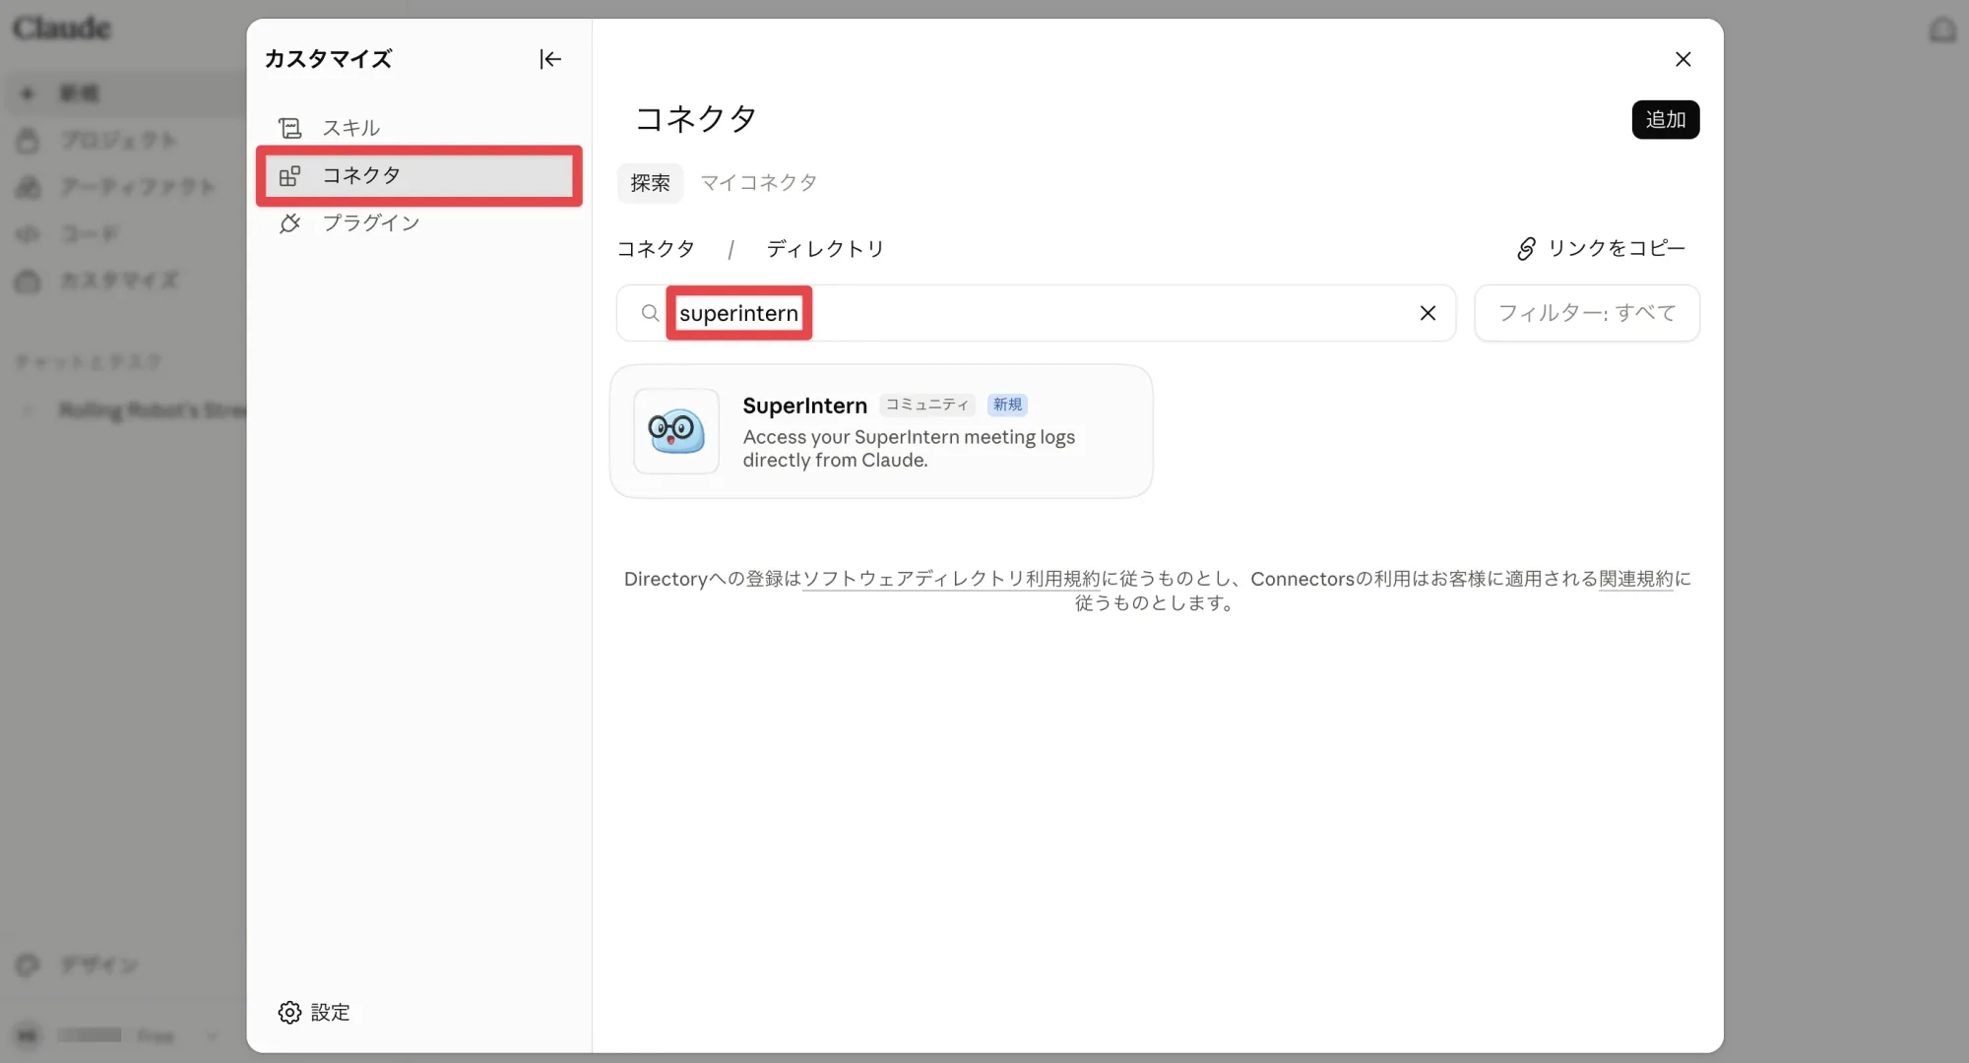Copy link with リンクをコピー
This screenshot has width=1969, height=1063.
(x=1600, y=248)
